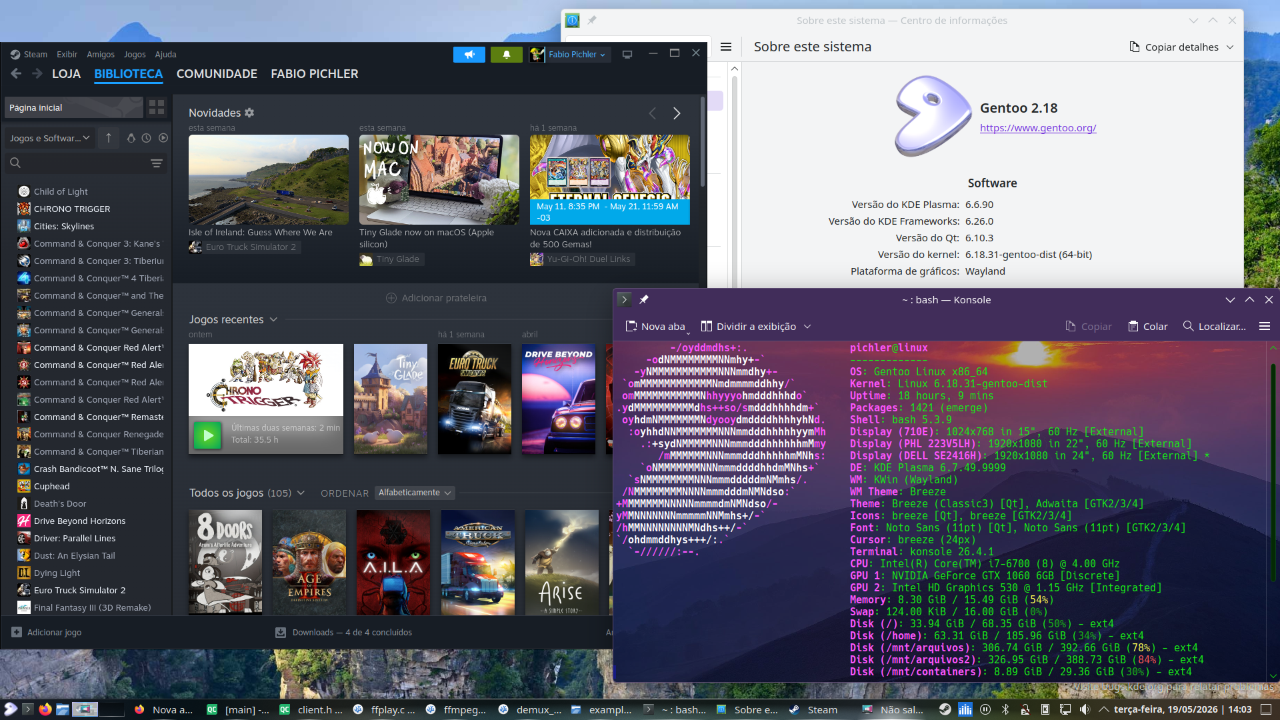Open Steam Downloads status at the bottom

tap(344, 633)
